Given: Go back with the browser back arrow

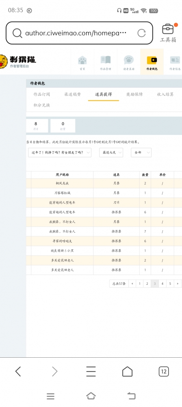Looking at the screenshot, I should point(18,372).
